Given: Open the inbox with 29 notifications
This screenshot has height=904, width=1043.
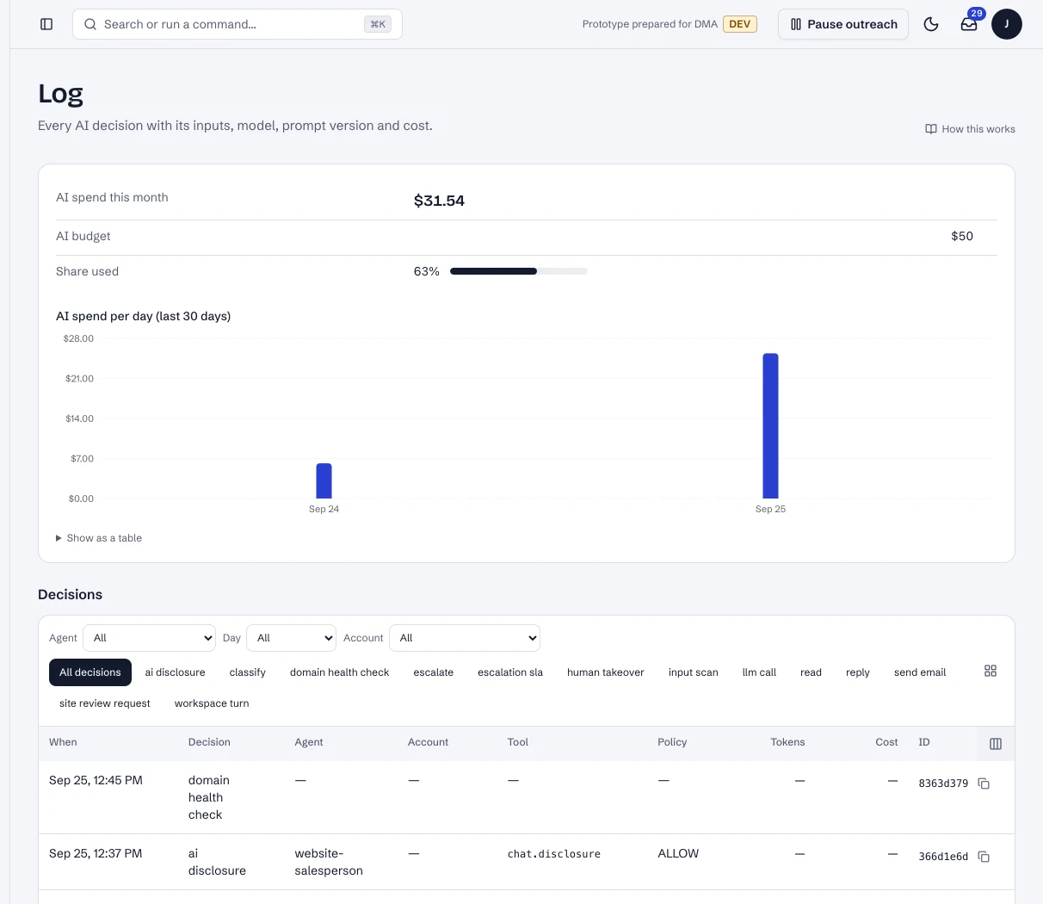Looking at the screenshot, I should tap(969, 24).
